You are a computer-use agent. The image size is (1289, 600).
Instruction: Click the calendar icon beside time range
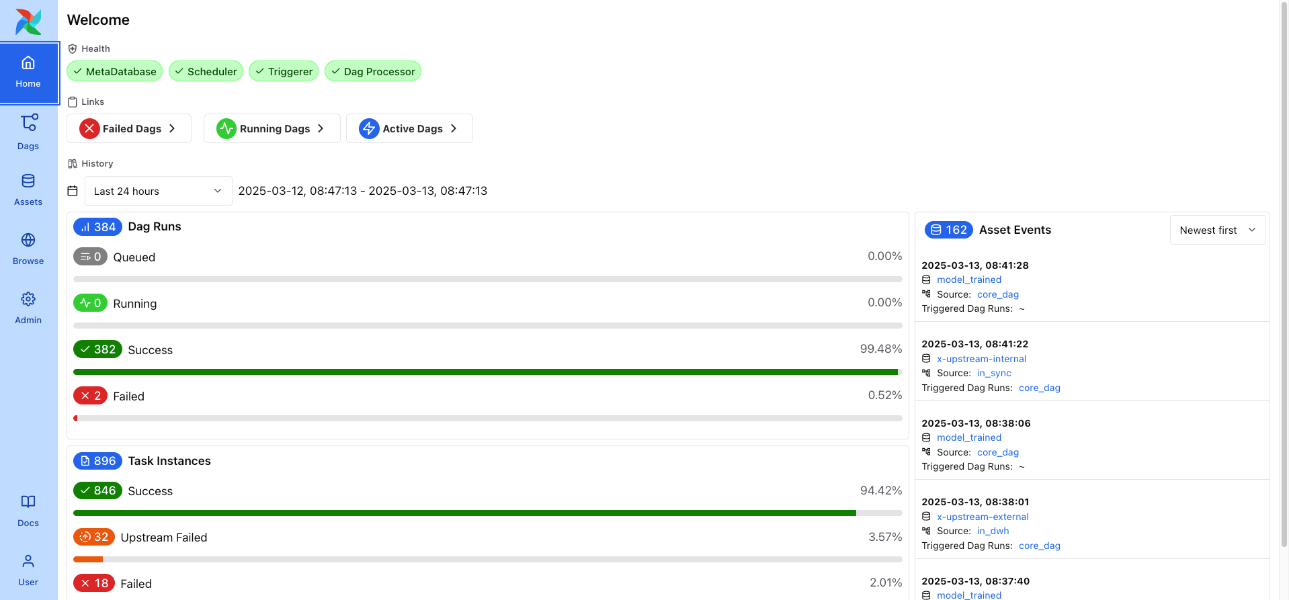pyautogui.click(x=73, y=191)
